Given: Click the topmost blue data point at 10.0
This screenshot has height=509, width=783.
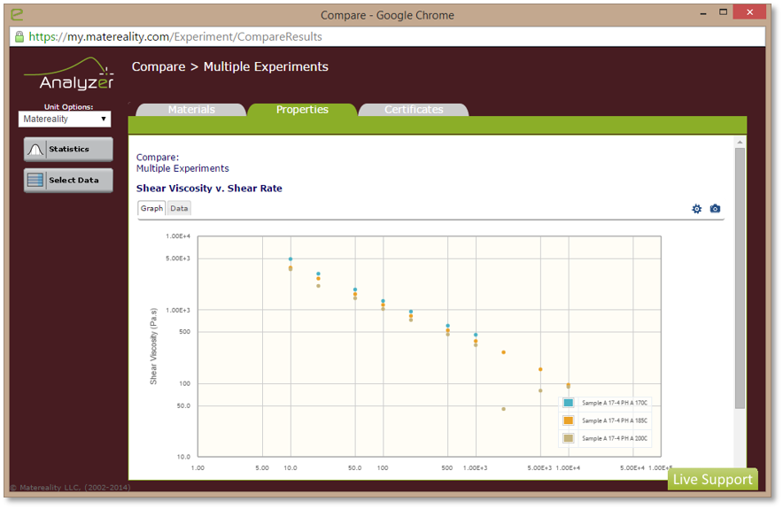Looking at the screenshot, I should 291,259.
